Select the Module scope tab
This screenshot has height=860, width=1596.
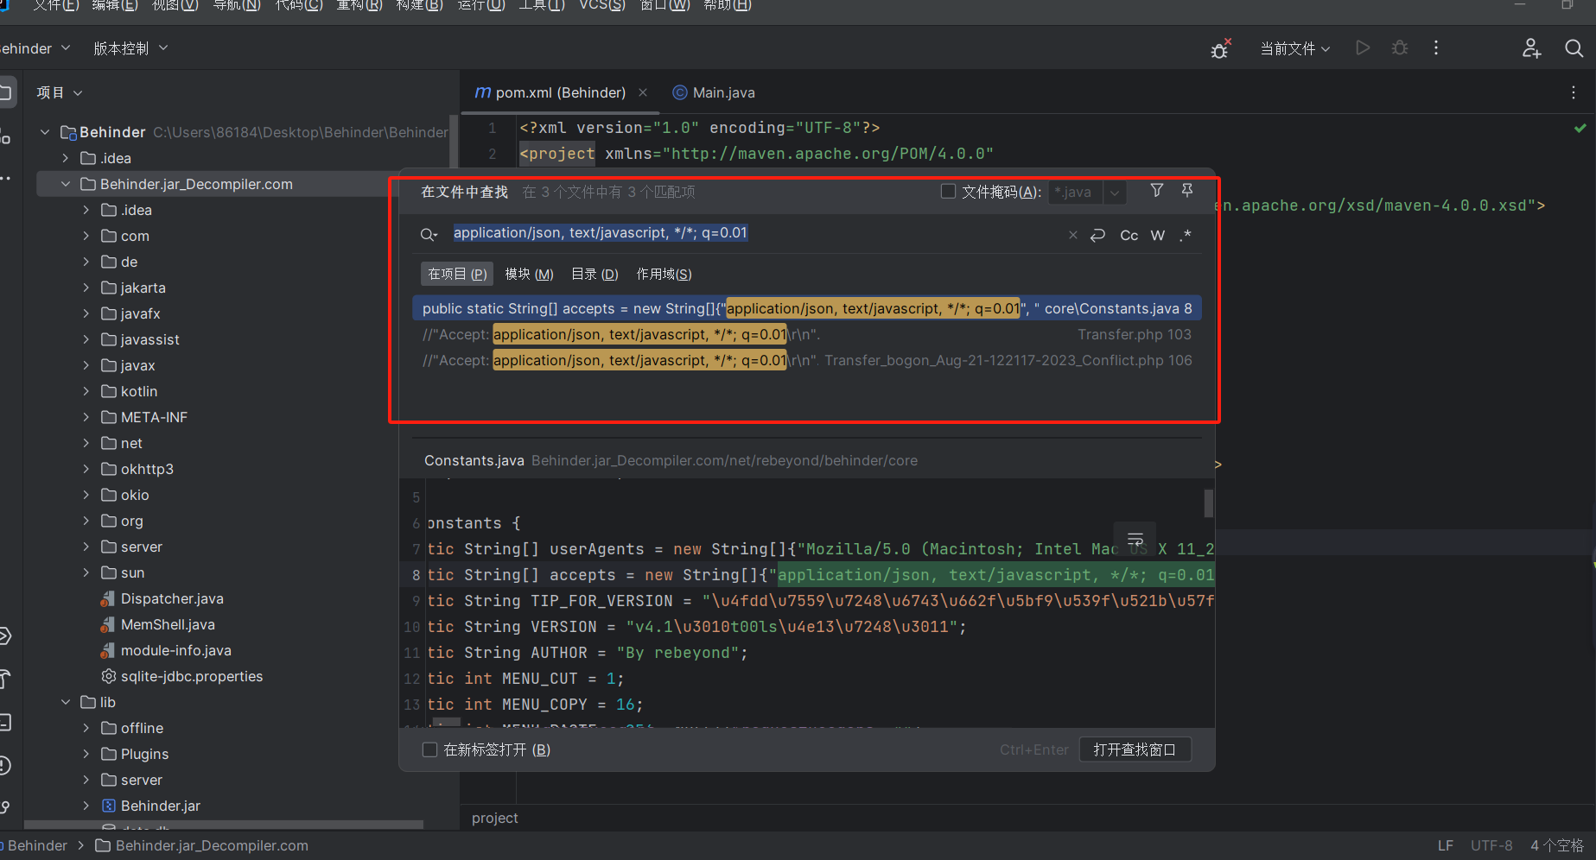point(529,274)
